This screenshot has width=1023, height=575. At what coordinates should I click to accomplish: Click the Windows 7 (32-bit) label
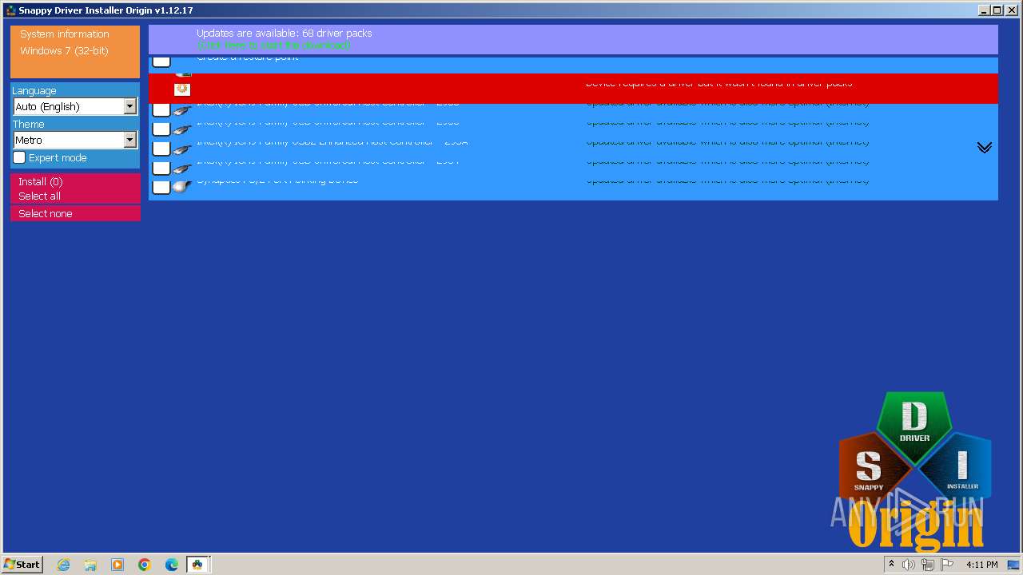(x=64, y=51)
